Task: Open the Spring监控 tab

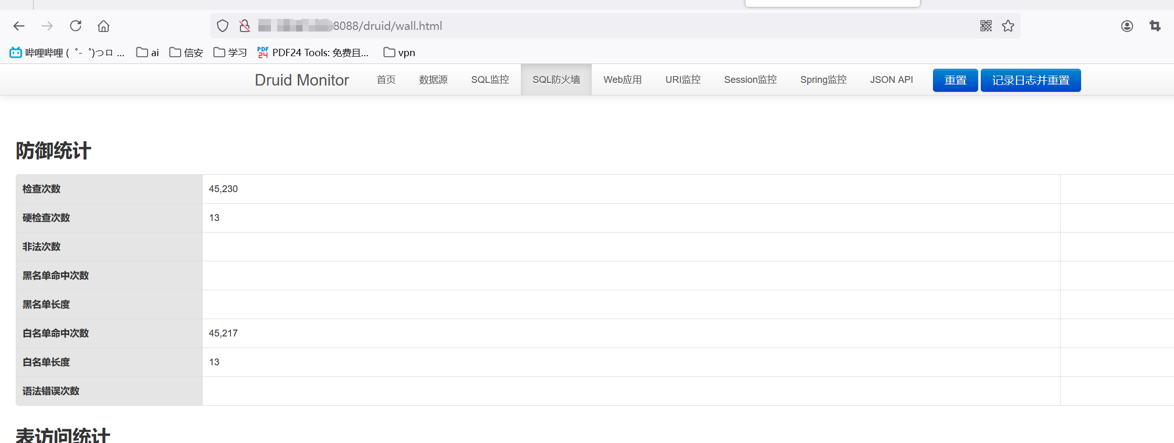Action: (823, 80)
